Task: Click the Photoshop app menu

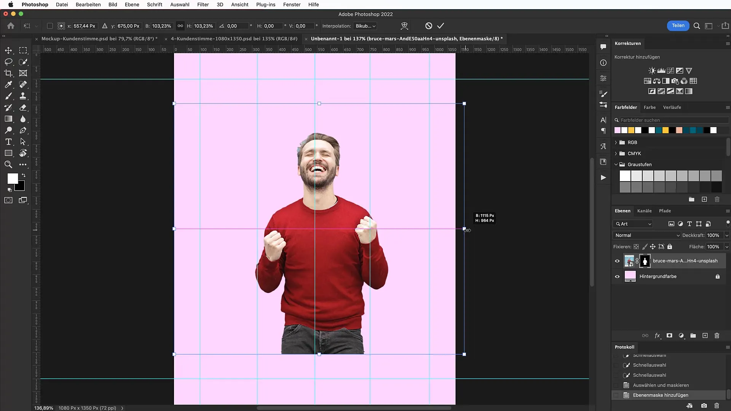Action: coord(35,5)
